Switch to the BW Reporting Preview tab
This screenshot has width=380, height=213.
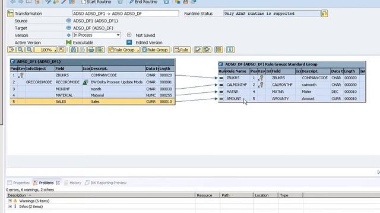[x=106, y=183]
